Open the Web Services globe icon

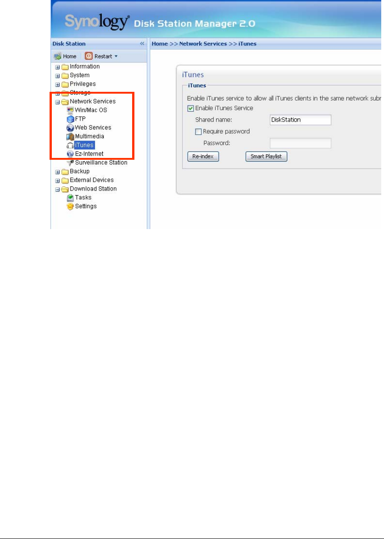pos(70,128)
